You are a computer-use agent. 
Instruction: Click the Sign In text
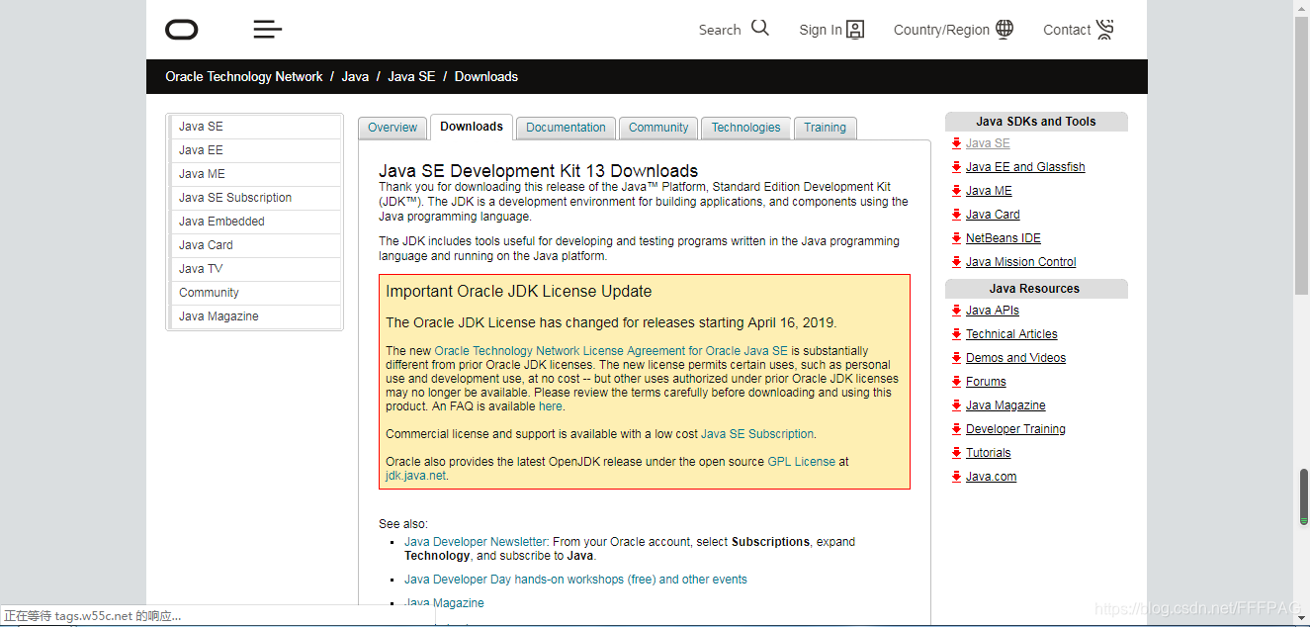pyautogui.click(x=821, y=30)
